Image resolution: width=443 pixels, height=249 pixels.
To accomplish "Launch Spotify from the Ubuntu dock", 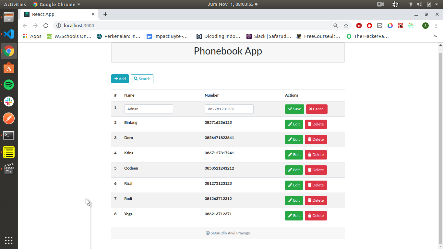I will tap(9, 85).
